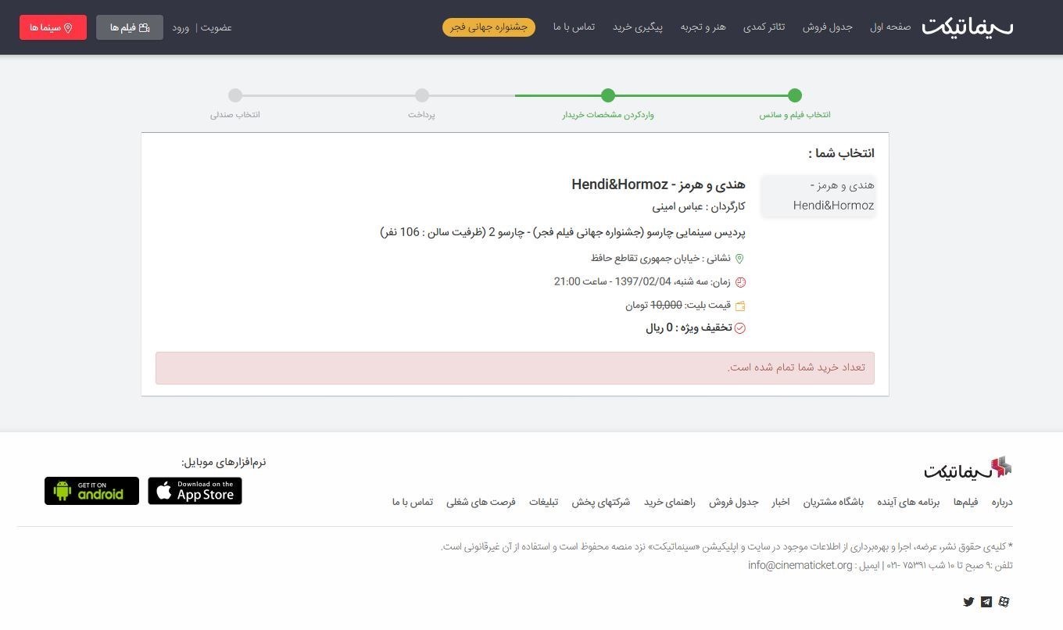Click the struck-through price 10,000

click(666, 306)
